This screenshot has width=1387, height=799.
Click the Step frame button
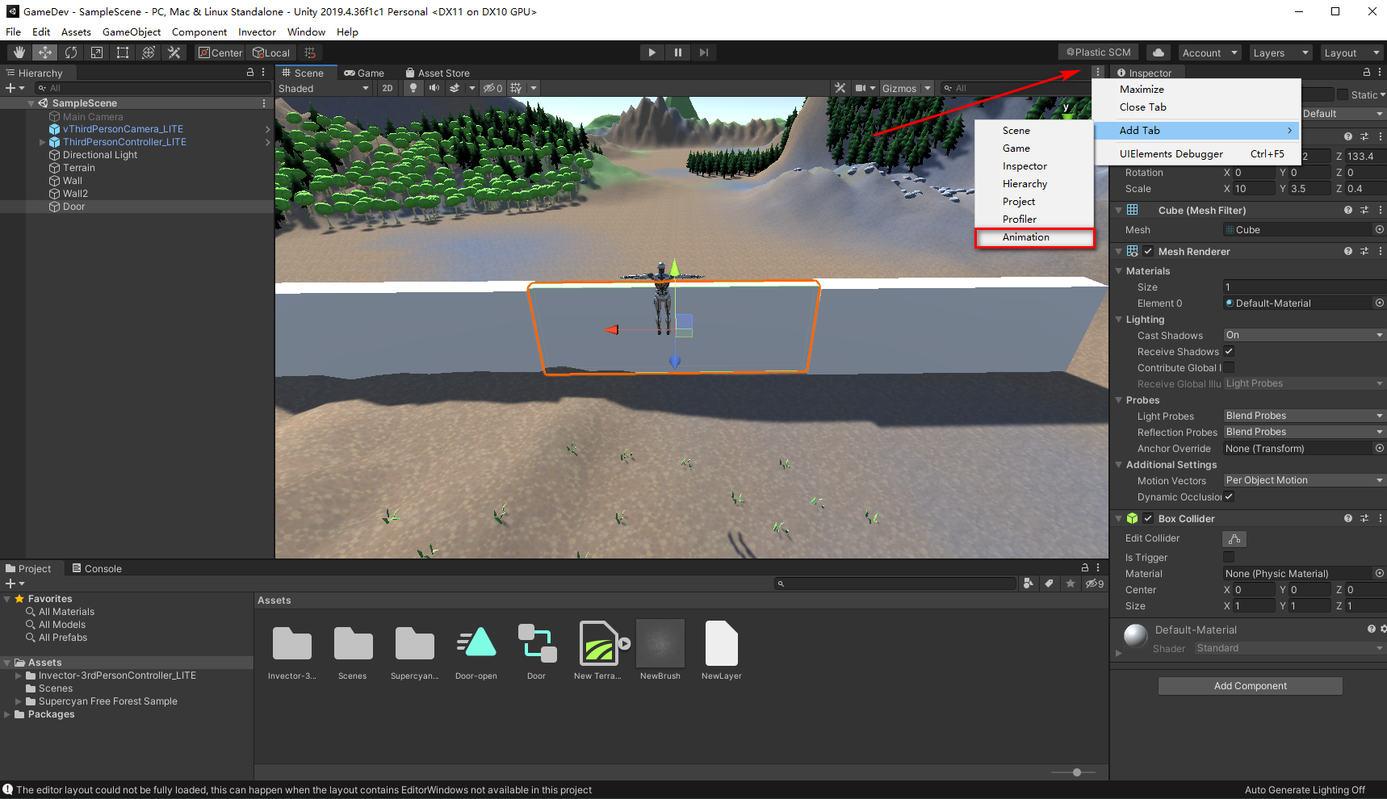[703, 52]
